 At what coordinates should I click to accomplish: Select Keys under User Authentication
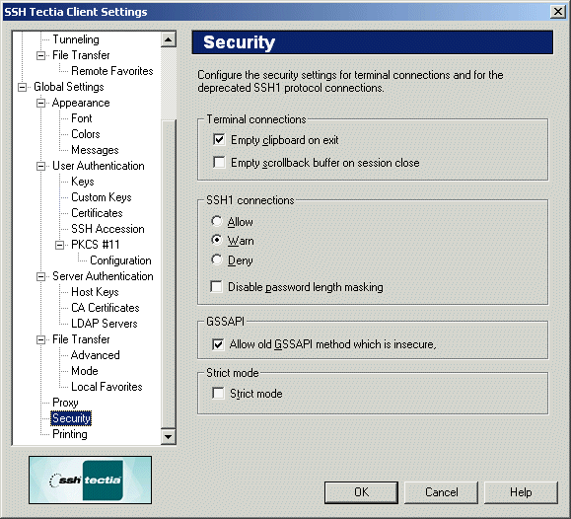(83, 182)
